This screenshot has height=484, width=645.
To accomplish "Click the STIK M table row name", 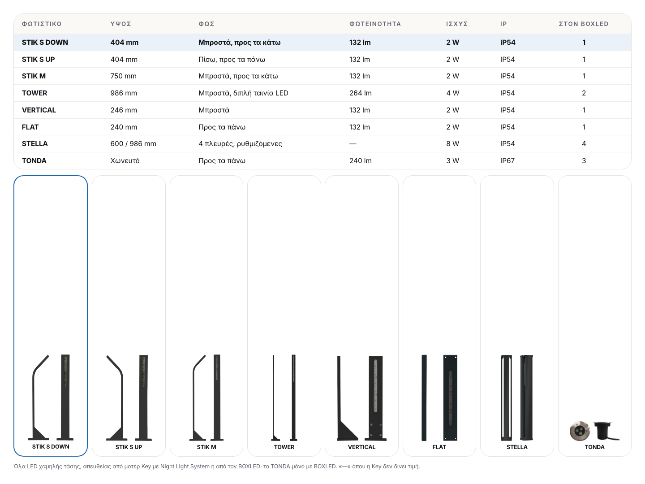I will tap(34, 76).
